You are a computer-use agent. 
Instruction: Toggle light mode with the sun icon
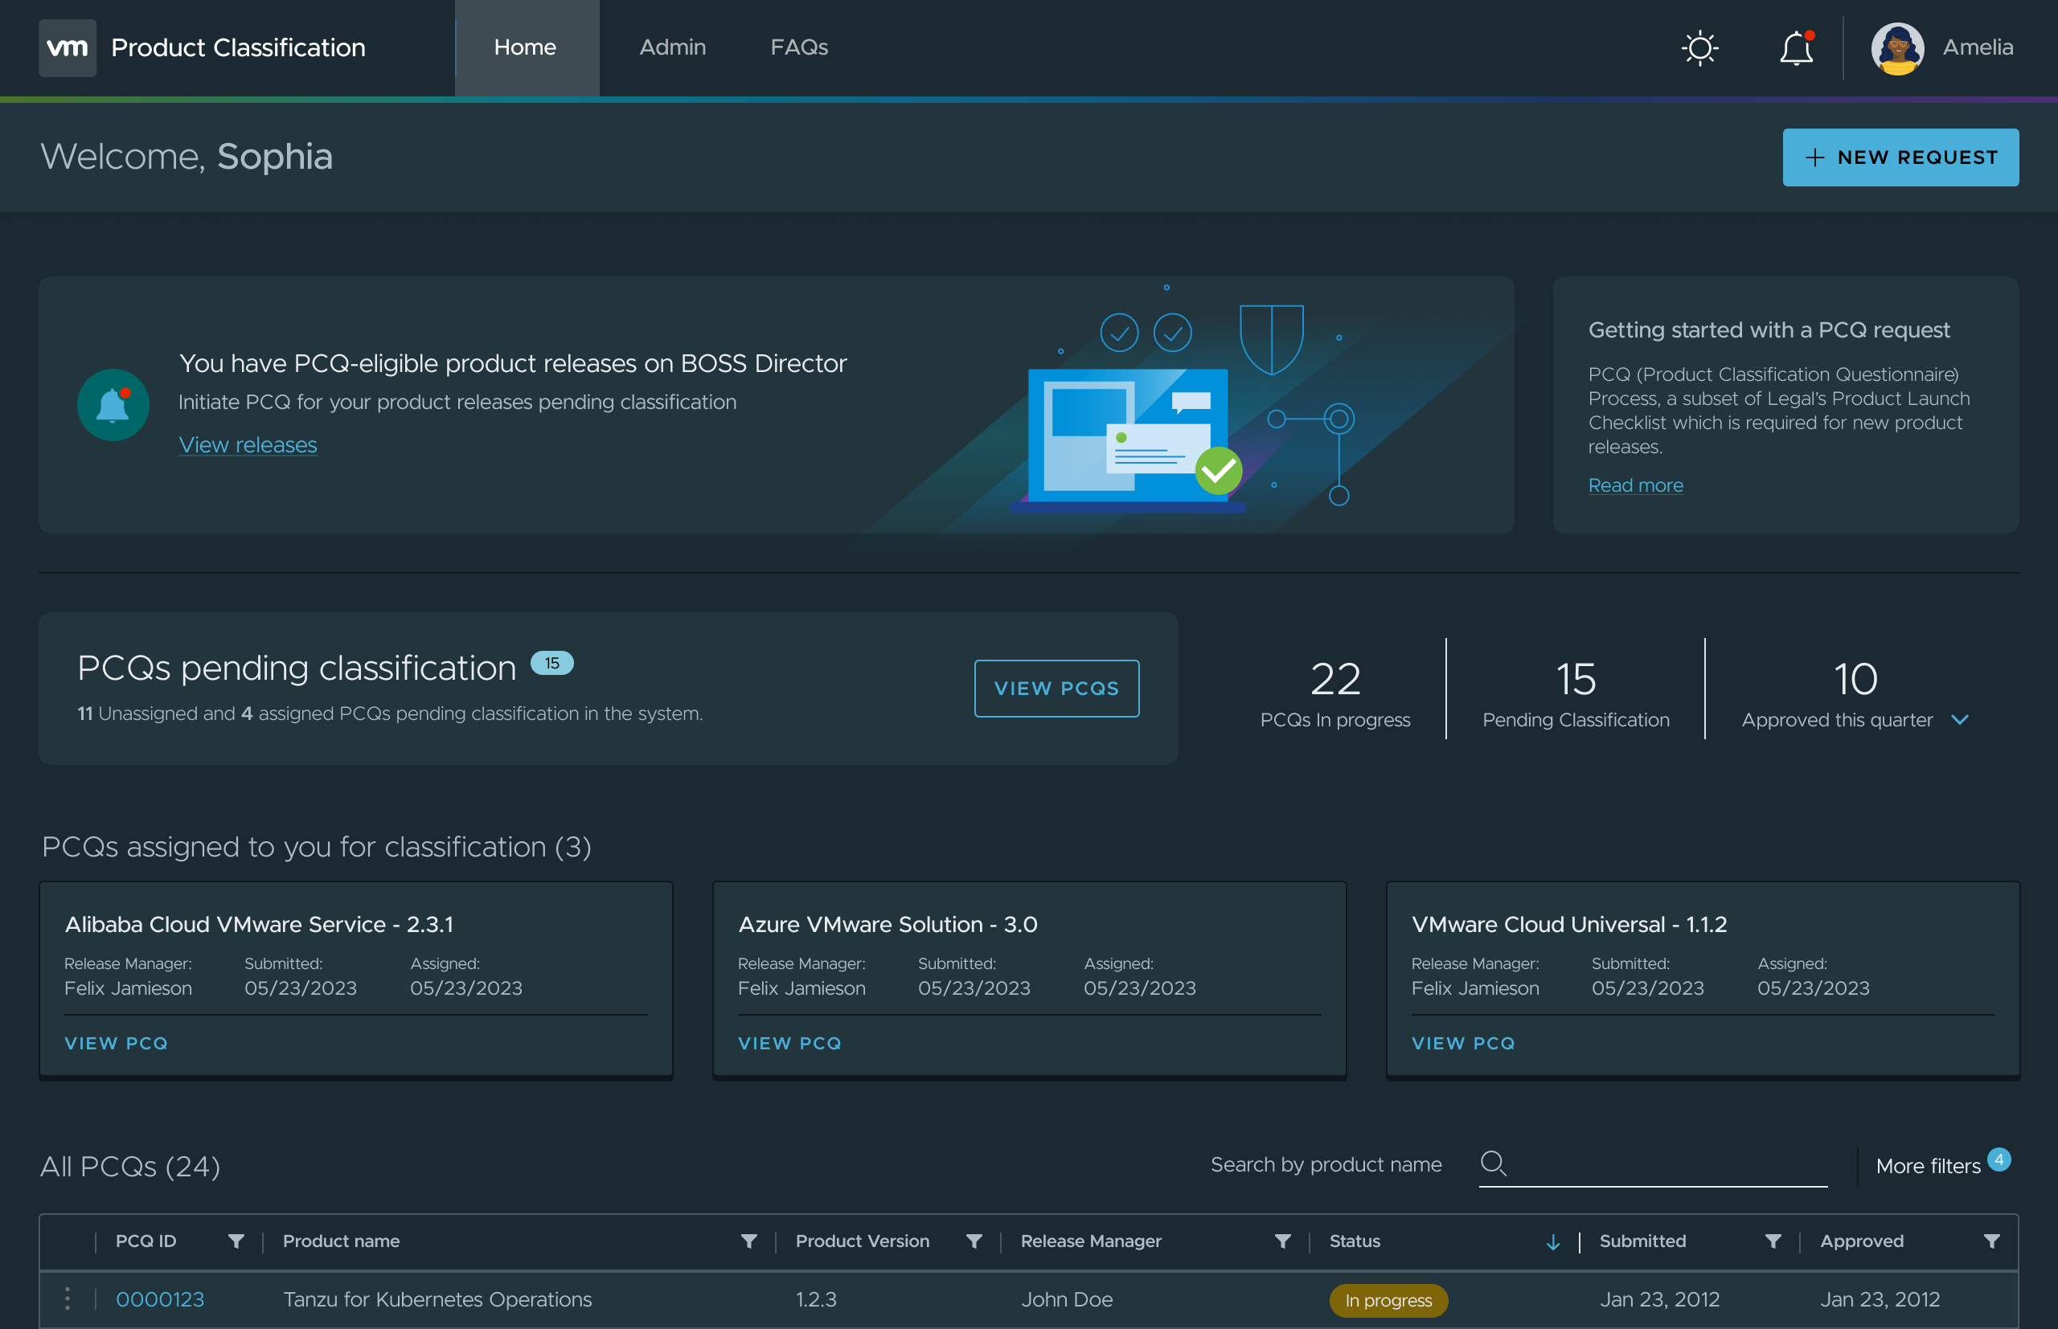[x=1699, y=47]
